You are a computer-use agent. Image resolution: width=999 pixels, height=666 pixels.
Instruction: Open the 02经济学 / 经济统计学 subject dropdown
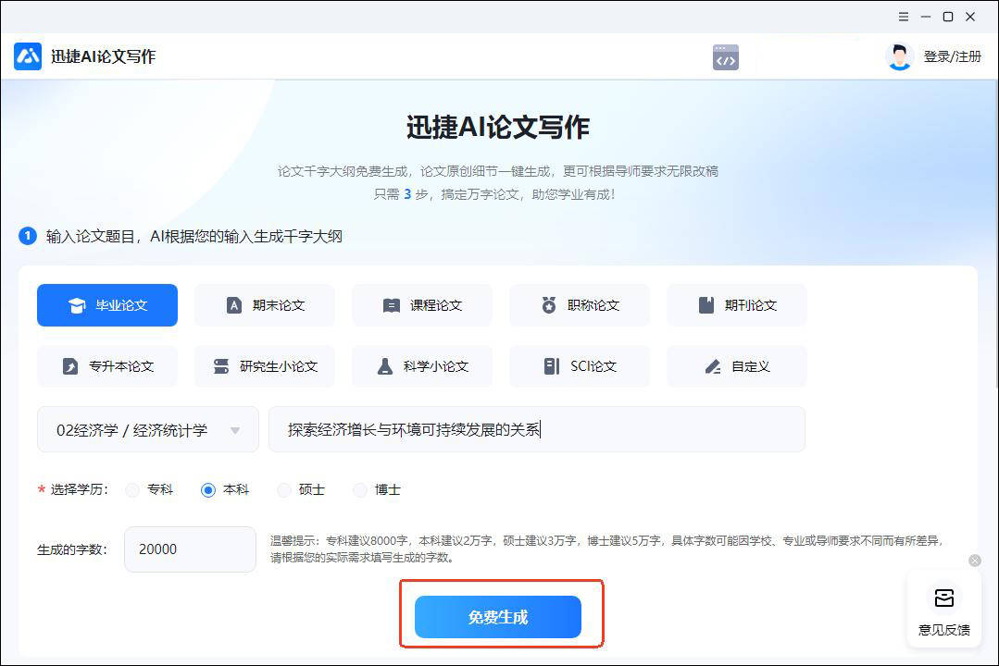click(148, 430)
